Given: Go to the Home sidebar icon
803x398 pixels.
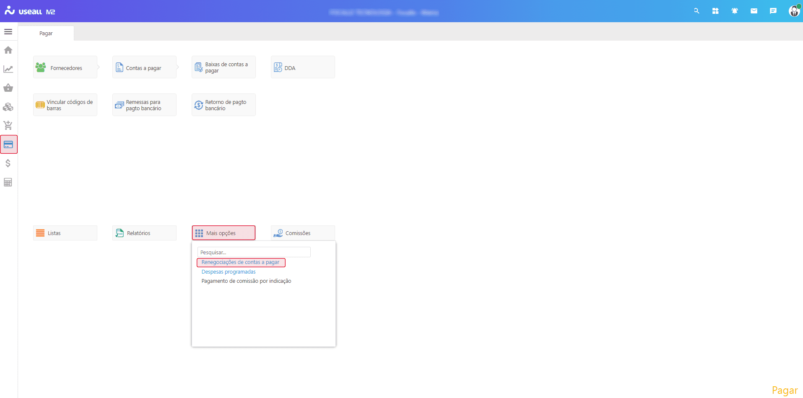Looking at the screenshot, I should pyautogui.click(x=8, y=50).
